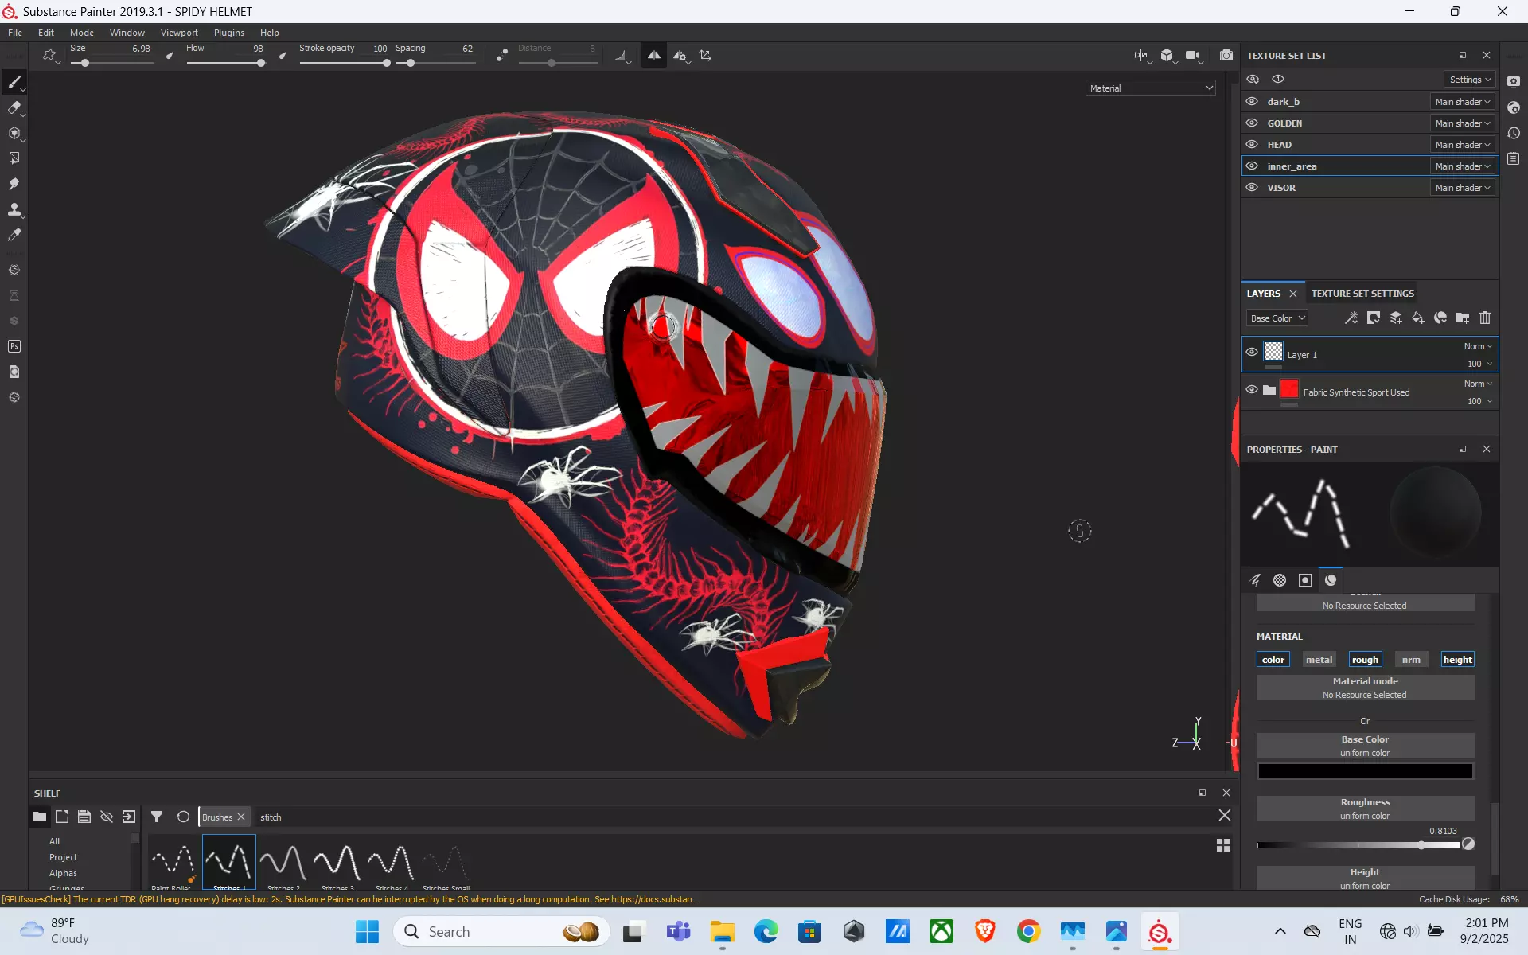Toggle the color material channel
This screenshot has width=1528, height=955.
[x=1273, y=660]
